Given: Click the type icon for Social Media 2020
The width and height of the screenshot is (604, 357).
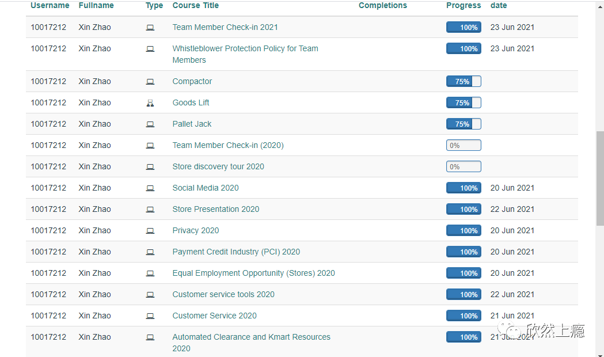Looking at the screenshot, I should pyautogui.click(x=150, y=188).
